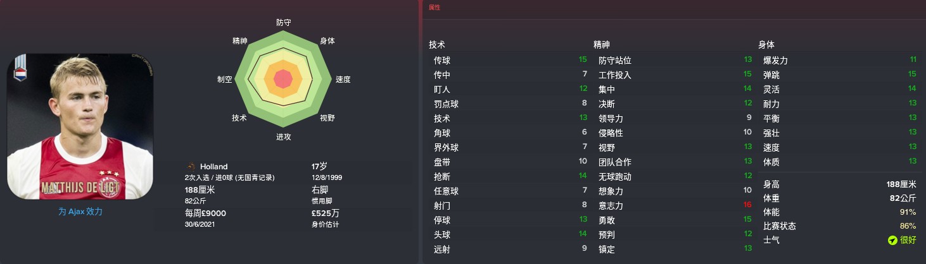Click the 速度 label on the radar chart
926x264 pixels.
pyautogui.click(x=343, y=80)
